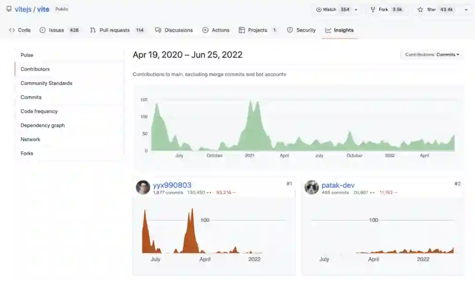Click the Insights graph icon
The height and width of the screenshot is (281, 475).
click(x=328, y=30)
